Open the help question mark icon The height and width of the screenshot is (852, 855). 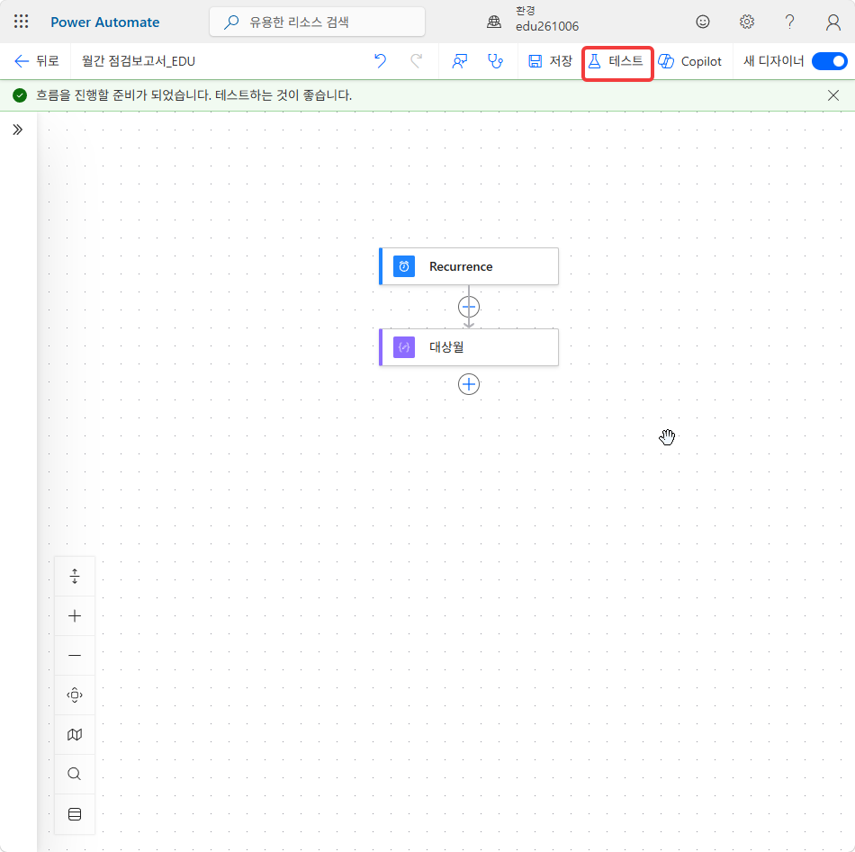click(x=789, y=22)
